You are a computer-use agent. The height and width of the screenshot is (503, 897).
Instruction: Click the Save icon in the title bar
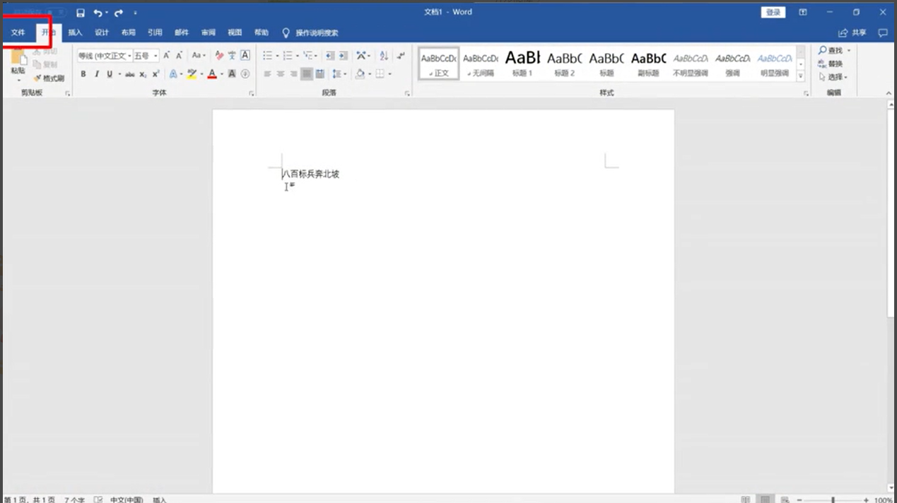click(81, 13)
